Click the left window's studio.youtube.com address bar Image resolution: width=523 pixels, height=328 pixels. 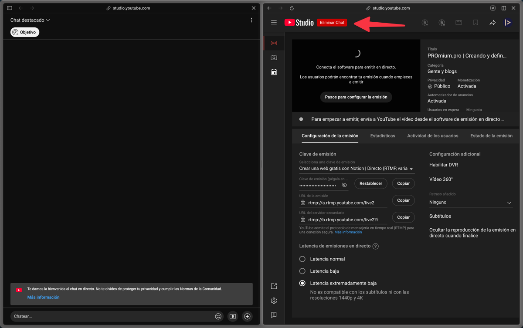(128, 8)
